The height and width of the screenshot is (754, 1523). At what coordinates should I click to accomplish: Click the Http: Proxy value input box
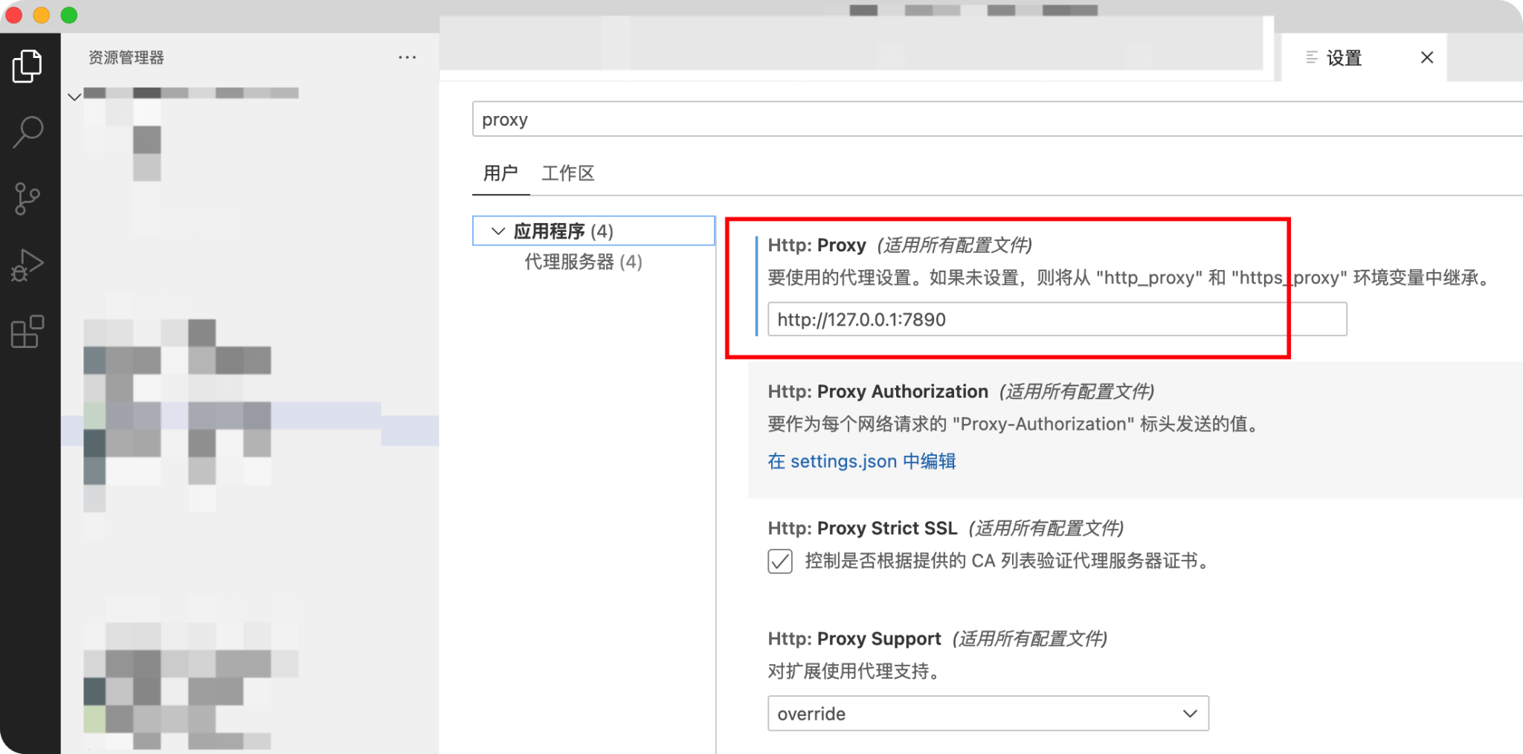[1057, 319]
